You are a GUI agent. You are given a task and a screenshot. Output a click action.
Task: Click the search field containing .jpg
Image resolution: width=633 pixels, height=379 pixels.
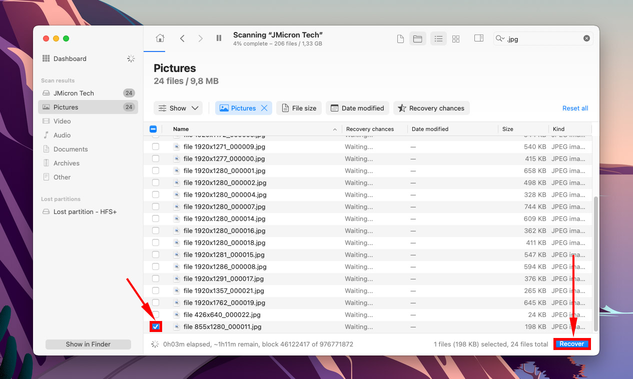click(x=543, y=38)
